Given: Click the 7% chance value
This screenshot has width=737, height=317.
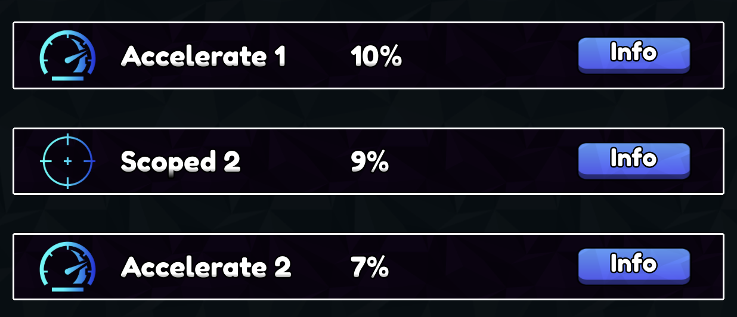Looking at the screenshot, I should [370, 267].
